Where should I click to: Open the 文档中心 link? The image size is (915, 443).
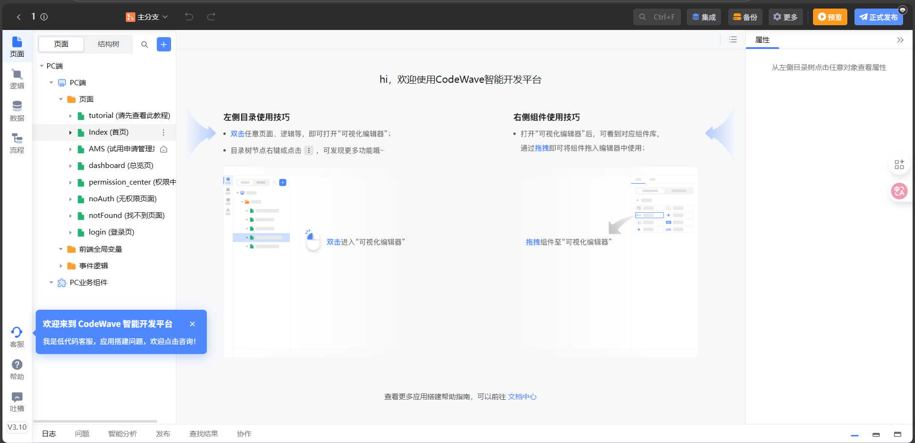click(522, 396)
